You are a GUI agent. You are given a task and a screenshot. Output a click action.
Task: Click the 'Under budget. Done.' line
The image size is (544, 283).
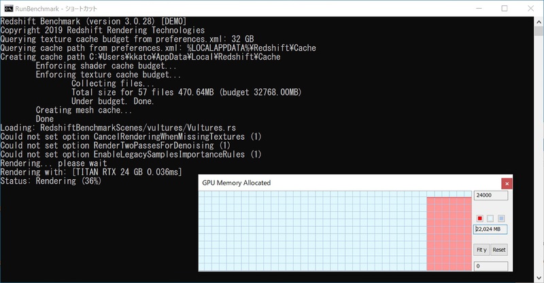pyautogui.click(x=113, y=102)
